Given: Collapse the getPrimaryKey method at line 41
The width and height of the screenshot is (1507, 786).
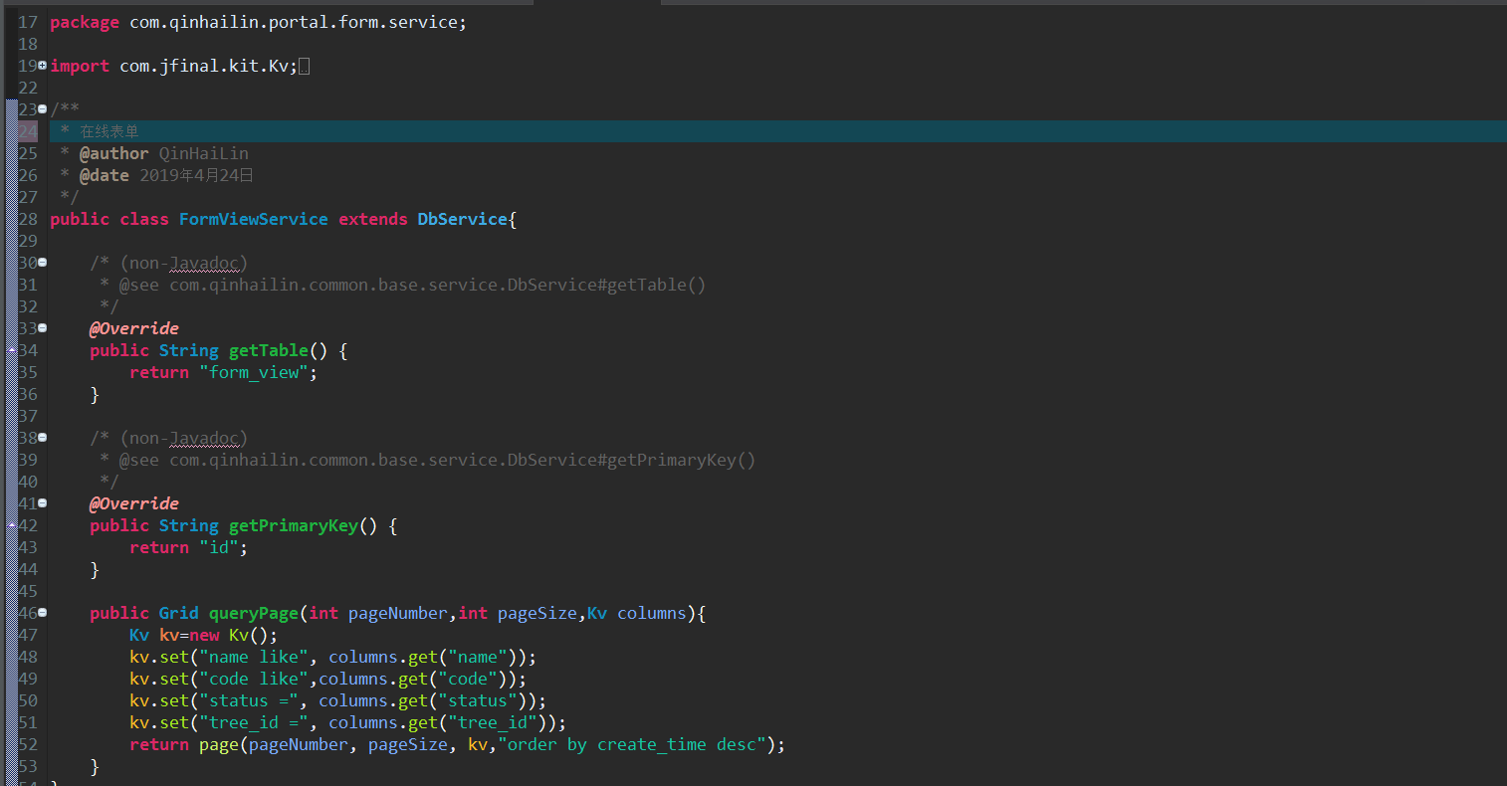Looking at the screenshot, I should (42, 503).
